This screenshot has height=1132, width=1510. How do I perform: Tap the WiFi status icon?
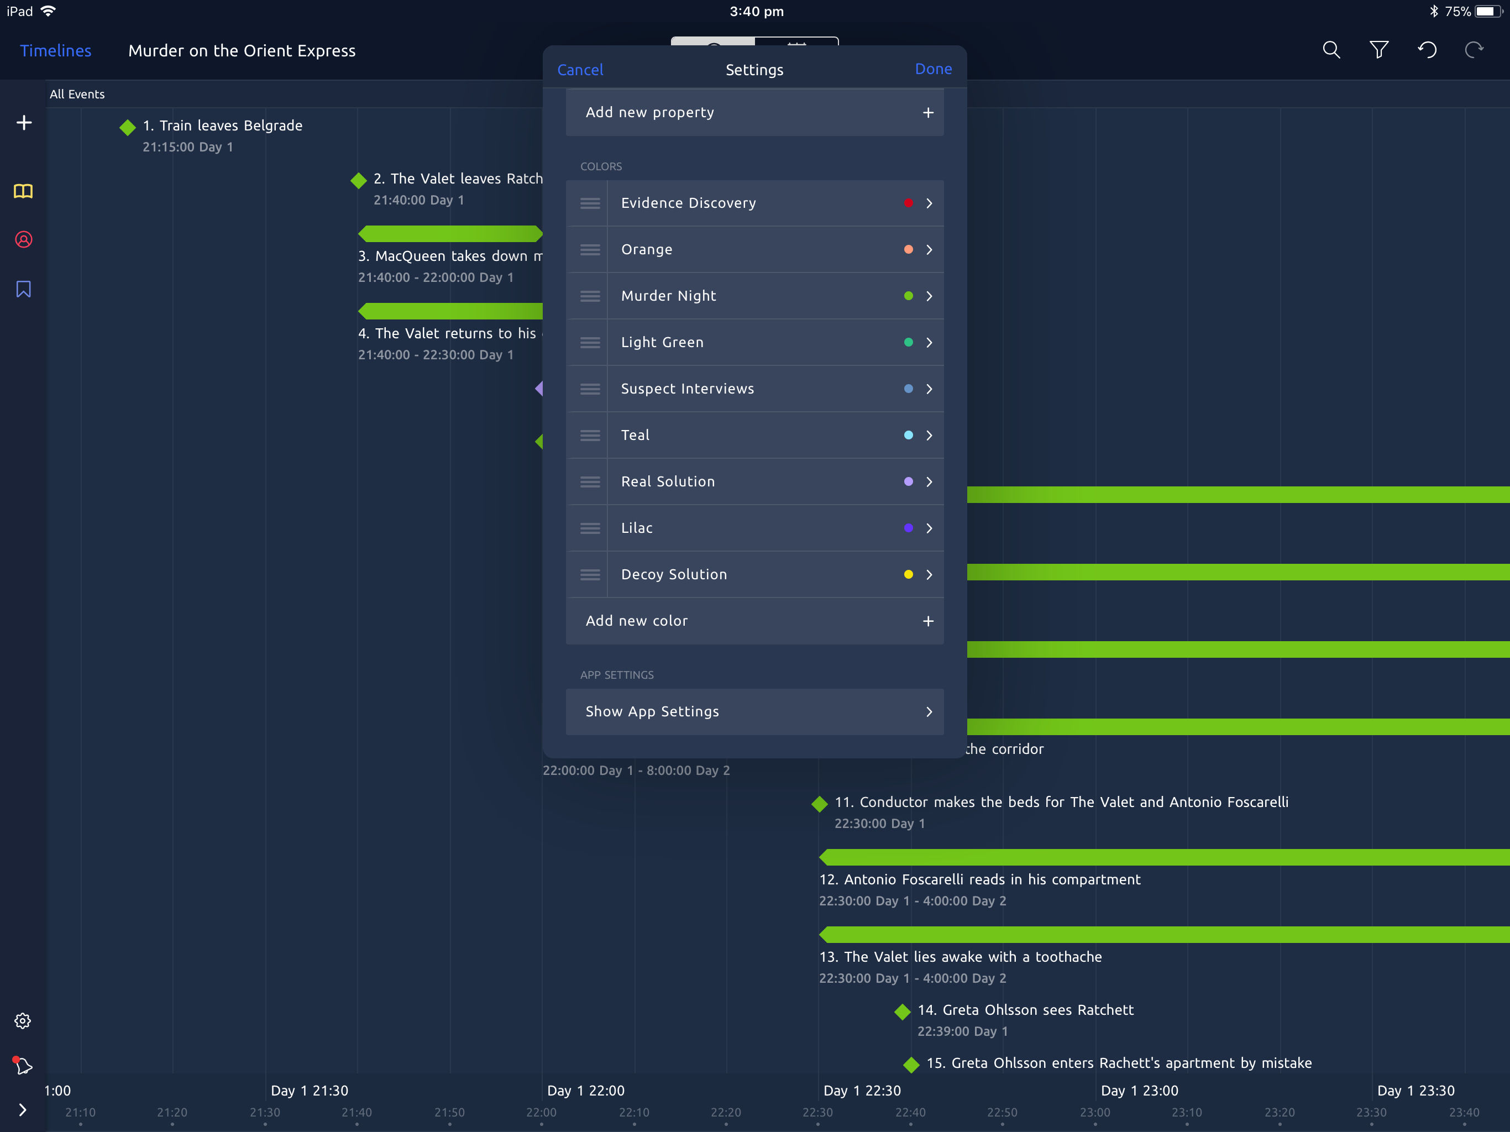click(x=49, y=11)
